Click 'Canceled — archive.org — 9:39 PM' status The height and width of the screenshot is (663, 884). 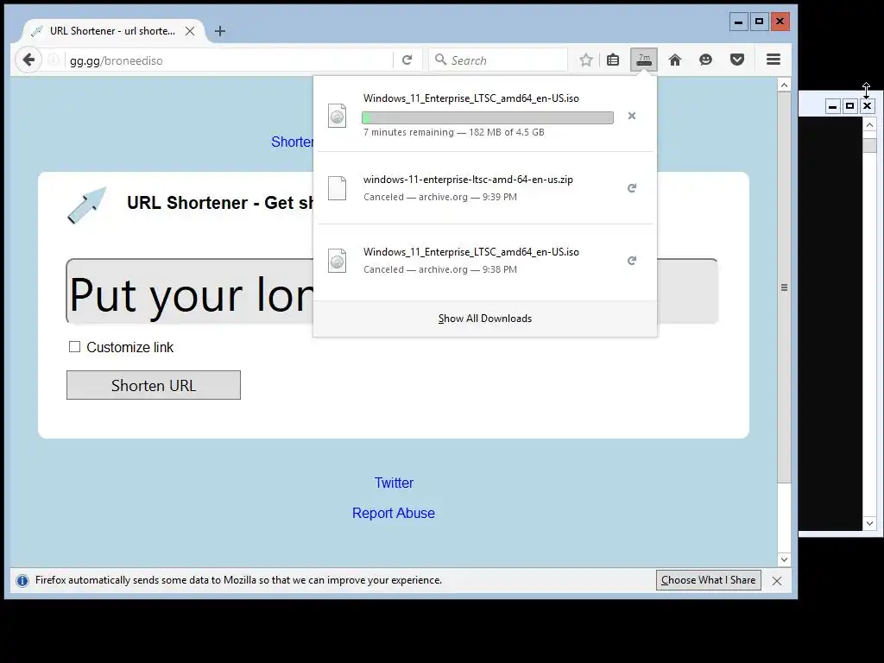(x=440, y=197)
